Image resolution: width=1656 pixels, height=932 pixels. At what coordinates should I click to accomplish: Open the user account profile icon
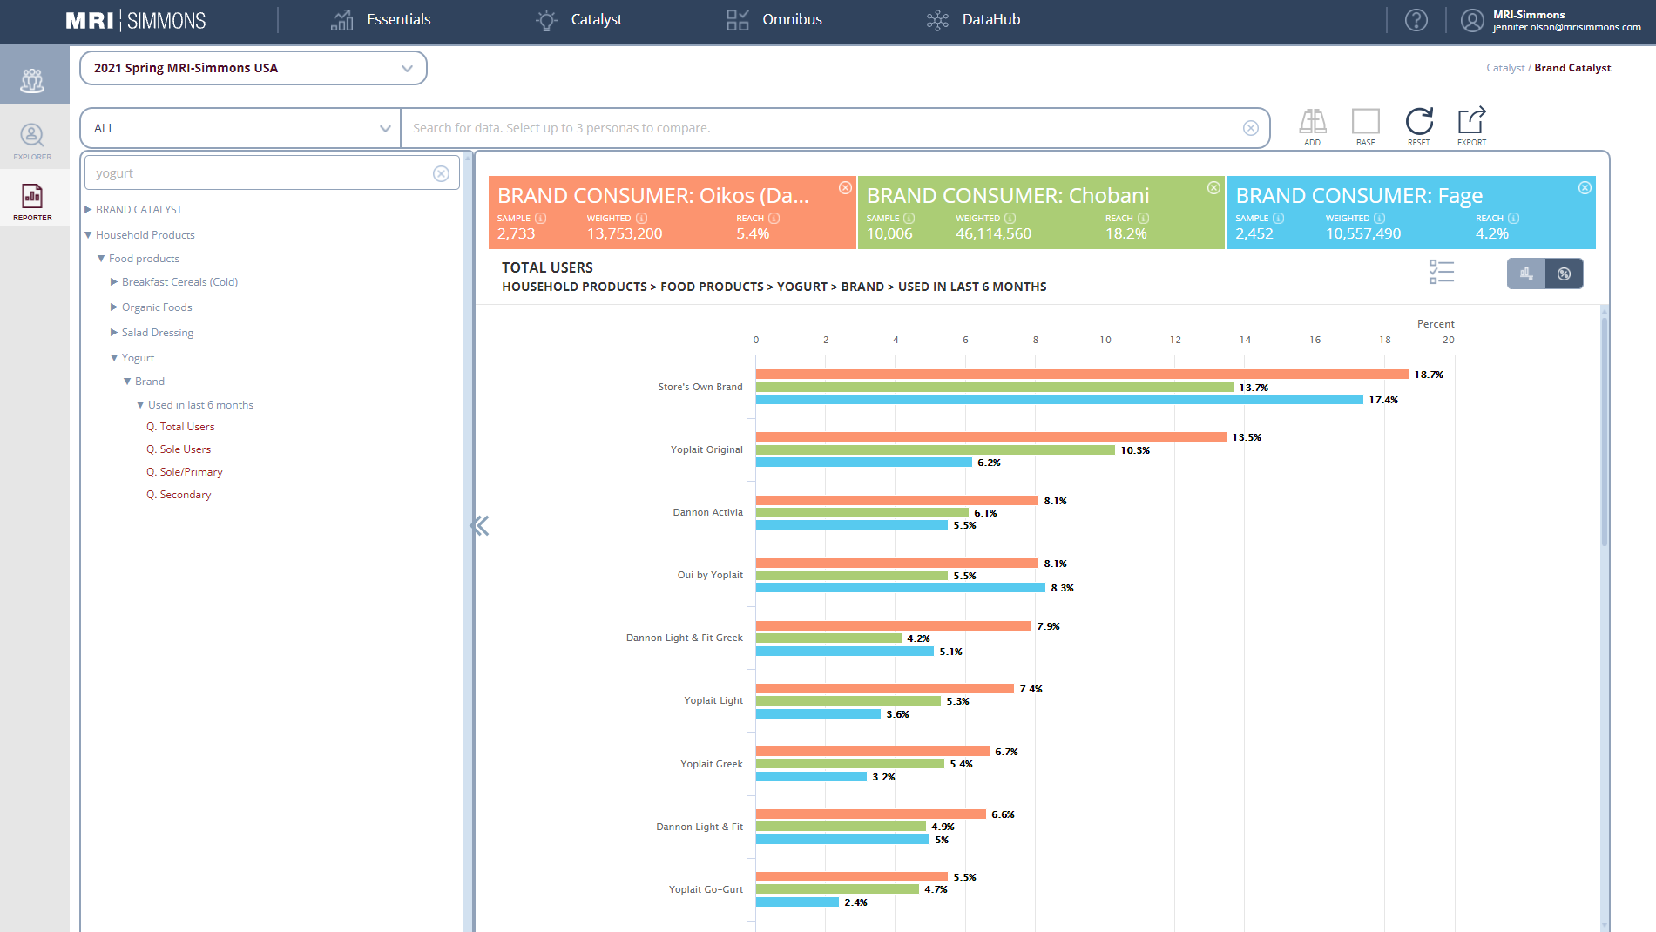pos(1472,20)
